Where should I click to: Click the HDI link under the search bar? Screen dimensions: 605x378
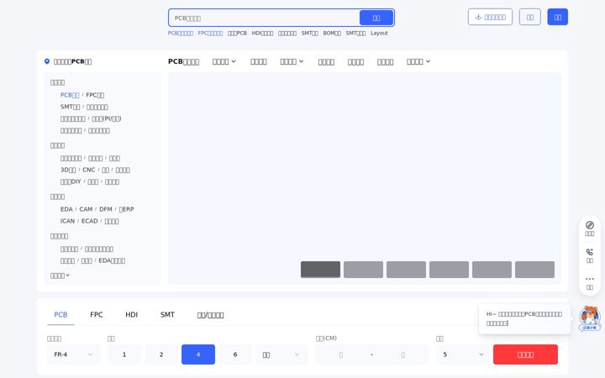(x=262, y=33)
